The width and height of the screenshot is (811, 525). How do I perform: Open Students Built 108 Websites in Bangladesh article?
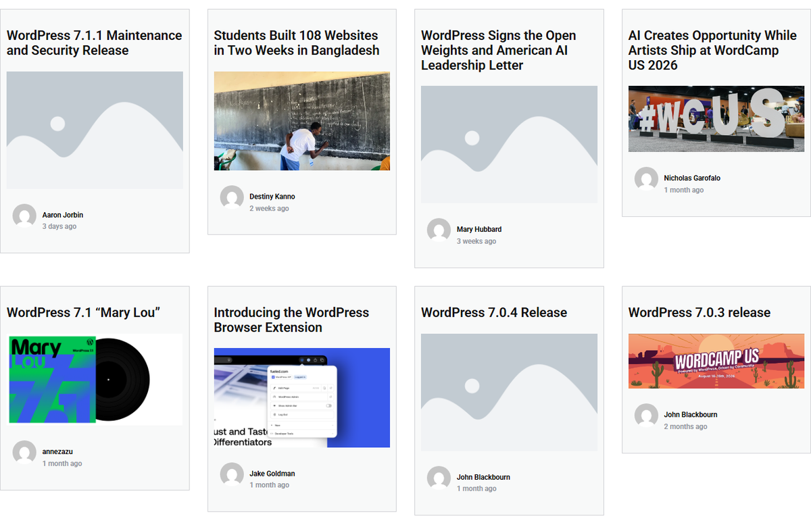pyautogui.click(x=297, y=43)
